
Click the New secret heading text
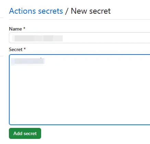tap(91, 11)
